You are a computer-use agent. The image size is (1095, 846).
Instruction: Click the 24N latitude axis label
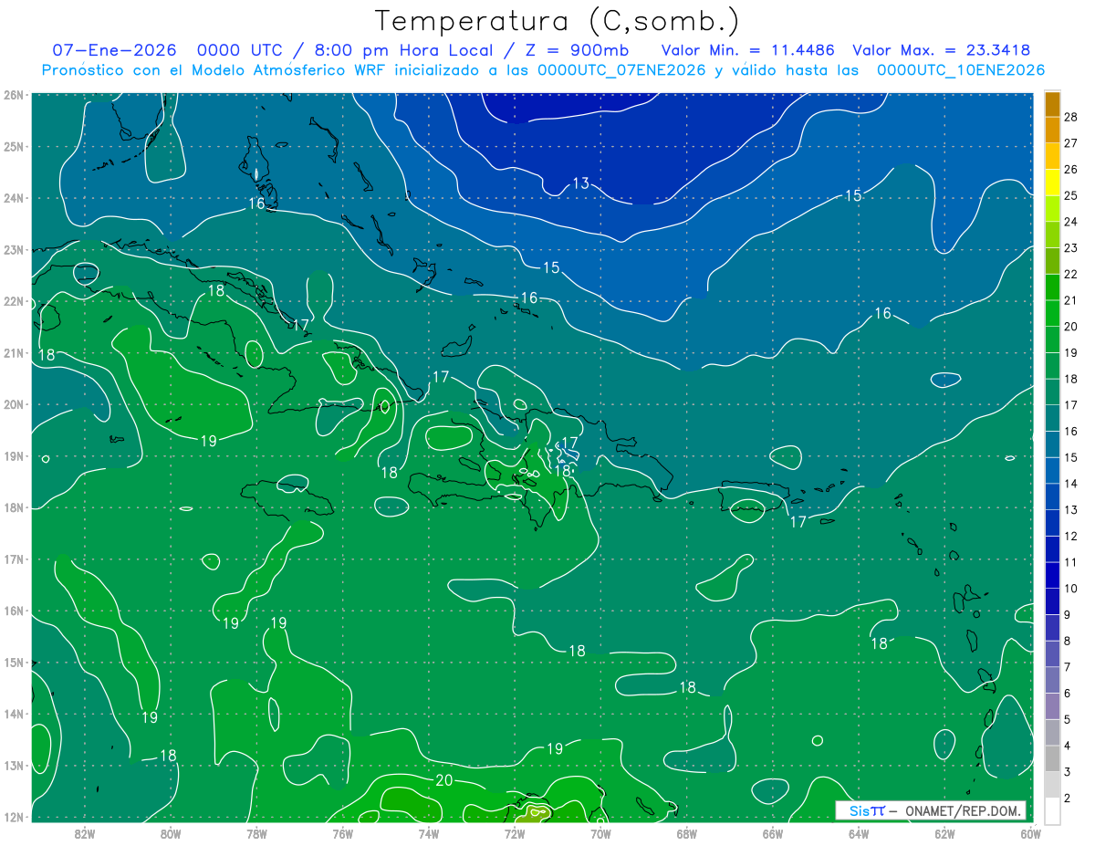pyautogui.click(x=14, y=198)
